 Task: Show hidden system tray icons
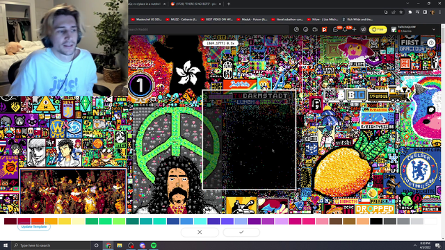[415, 245]
